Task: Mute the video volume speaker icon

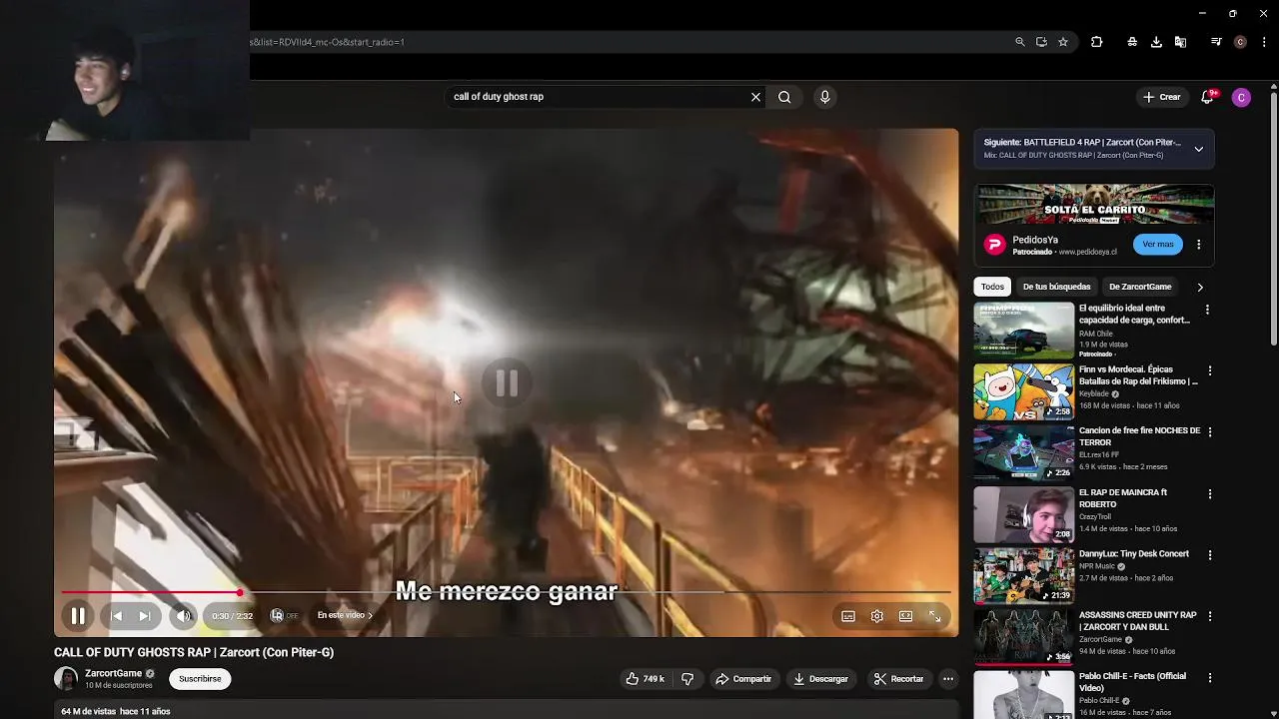Action: [183, 616]
